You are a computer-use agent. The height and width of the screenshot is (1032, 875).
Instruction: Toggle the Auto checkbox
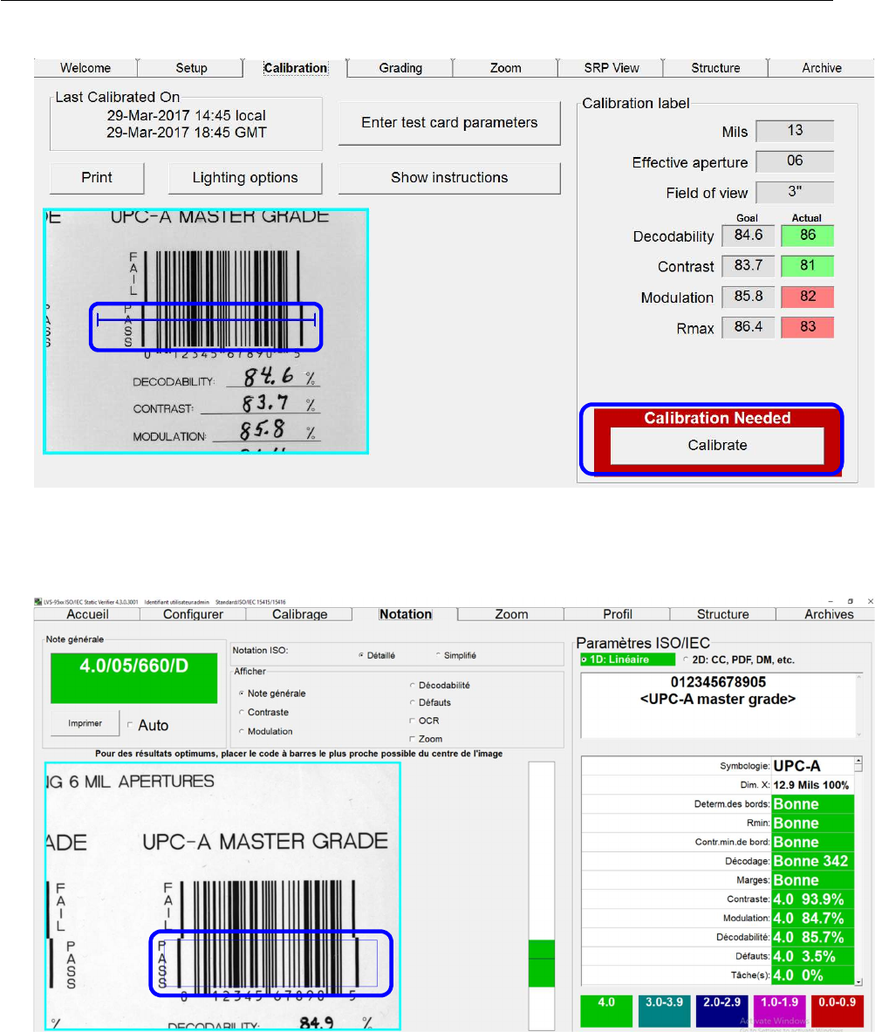click(130, 725)
